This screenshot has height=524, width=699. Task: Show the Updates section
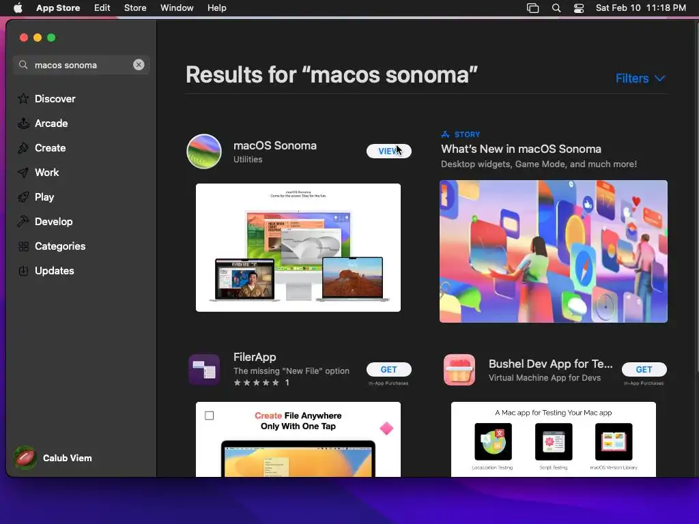click(x=81, y=270)
